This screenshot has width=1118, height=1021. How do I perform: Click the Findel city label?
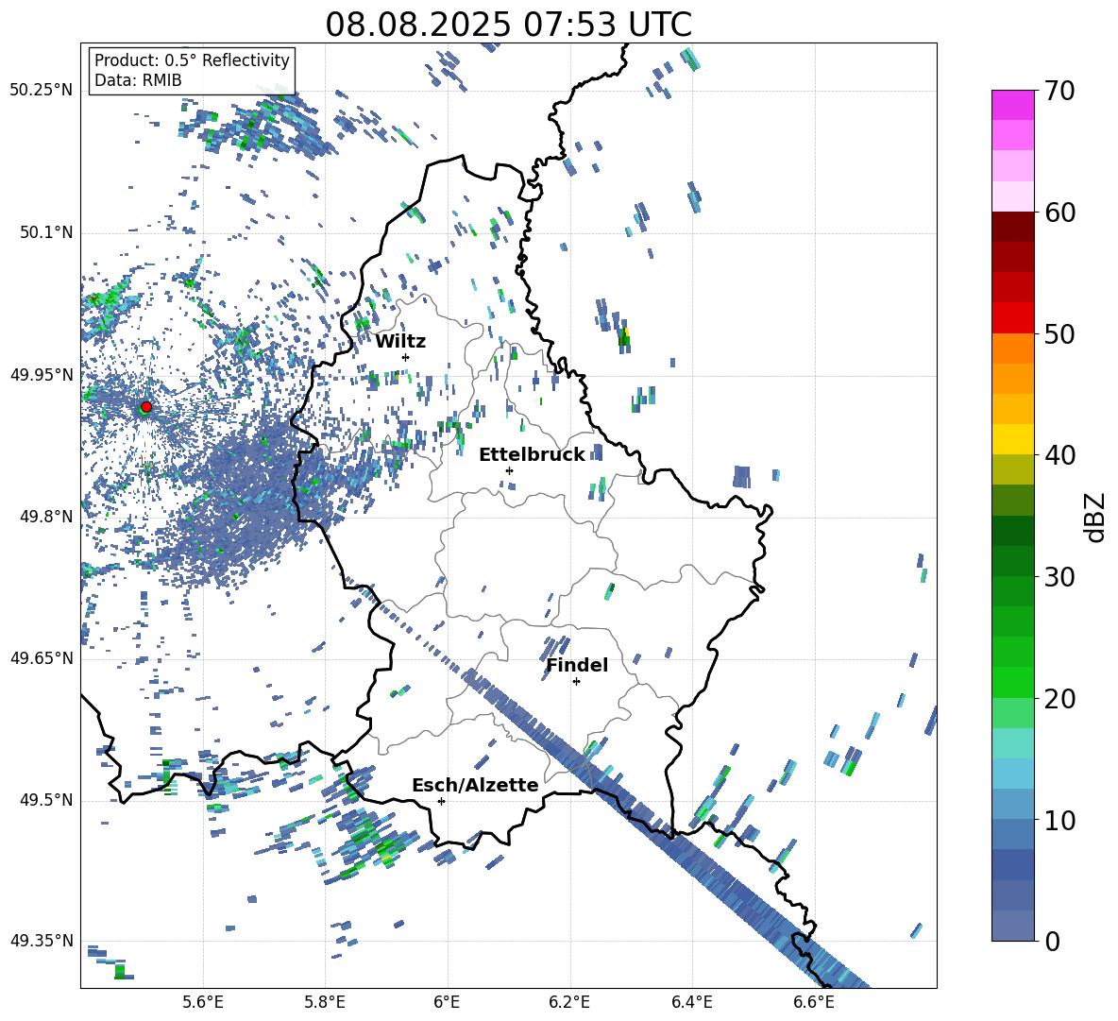tap(577, 665)
